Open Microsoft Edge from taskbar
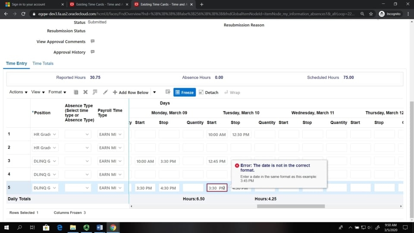Image resolution: width=414 pixels, height=233 pixels. click(60, 227)
